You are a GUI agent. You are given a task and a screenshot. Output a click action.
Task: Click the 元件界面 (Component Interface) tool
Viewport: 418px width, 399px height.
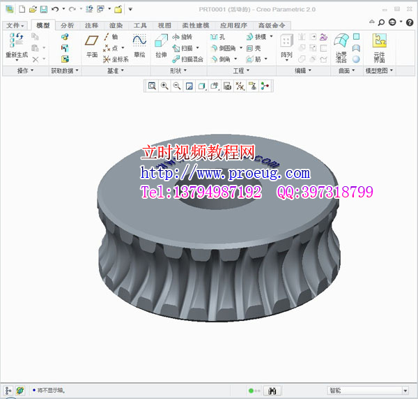[x=380, y=48]
